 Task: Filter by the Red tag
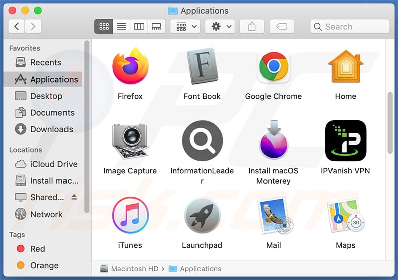[x=43, y=249]
